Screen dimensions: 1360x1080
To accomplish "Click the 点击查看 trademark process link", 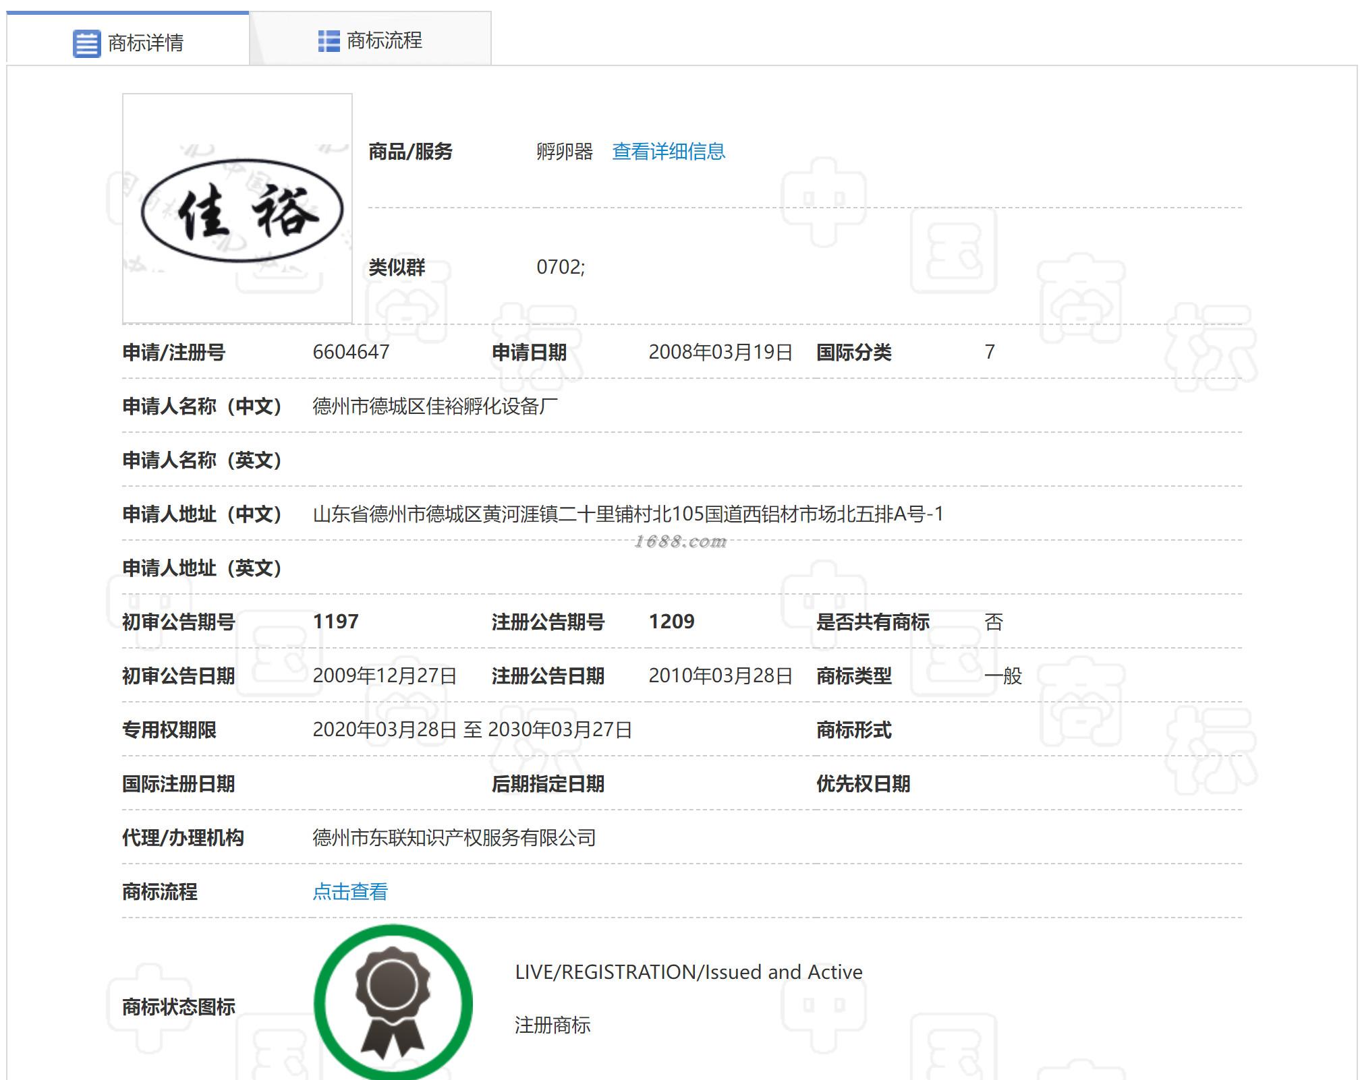I will click(350, 892).
